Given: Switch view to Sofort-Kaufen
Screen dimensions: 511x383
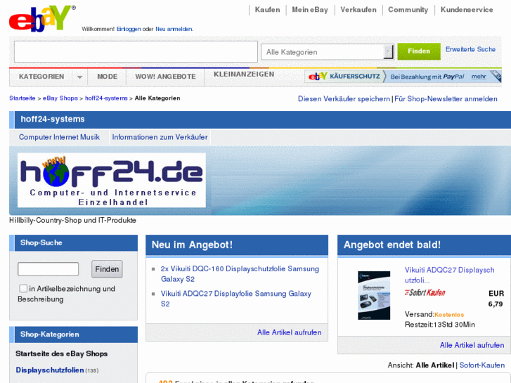Looking at the screenshot, I should click(482, 365).
